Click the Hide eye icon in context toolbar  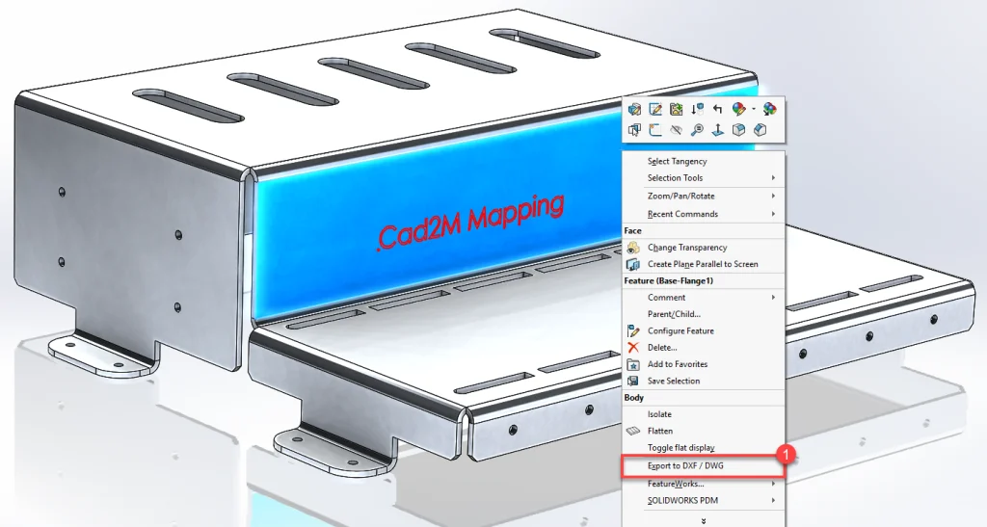click(676, 130)
